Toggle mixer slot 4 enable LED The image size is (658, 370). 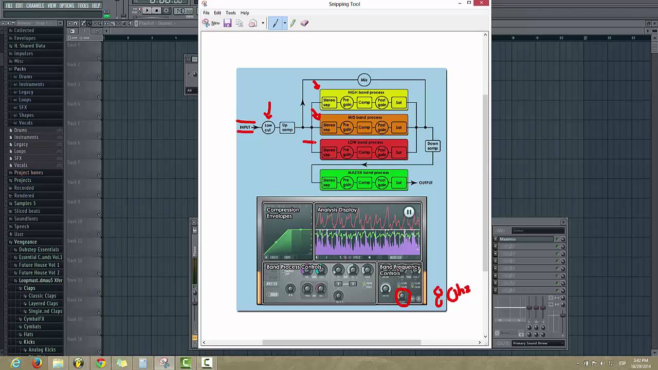(x=557, y=261)
